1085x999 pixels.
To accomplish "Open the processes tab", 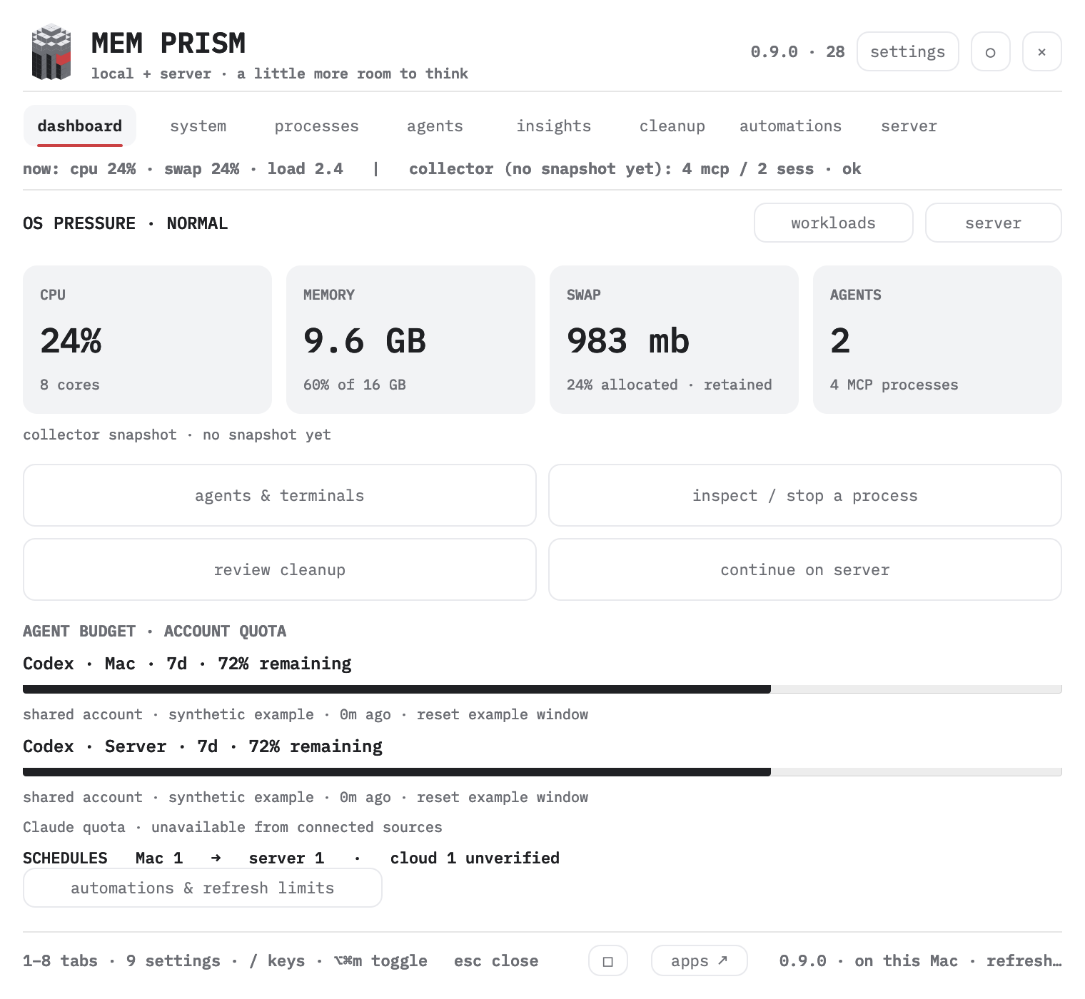I will click(x=317, y=126).
